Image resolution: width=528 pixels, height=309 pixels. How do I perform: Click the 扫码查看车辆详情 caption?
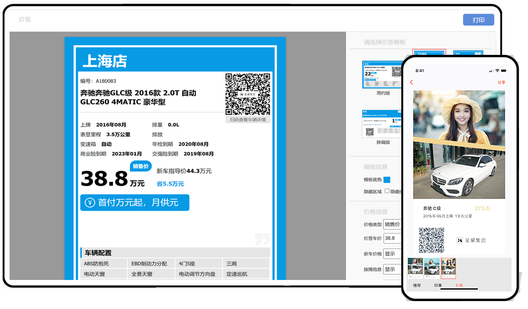[x=248, y=120]
